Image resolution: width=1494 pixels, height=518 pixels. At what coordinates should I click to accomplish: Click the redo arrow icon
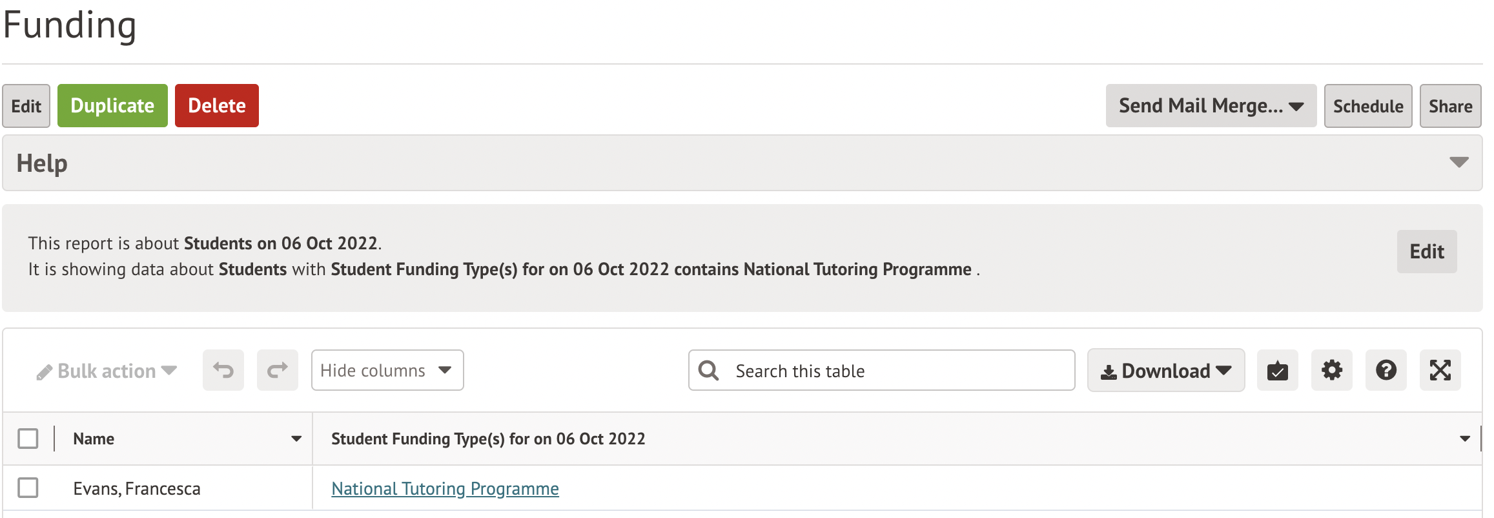(x=278, y=370)
